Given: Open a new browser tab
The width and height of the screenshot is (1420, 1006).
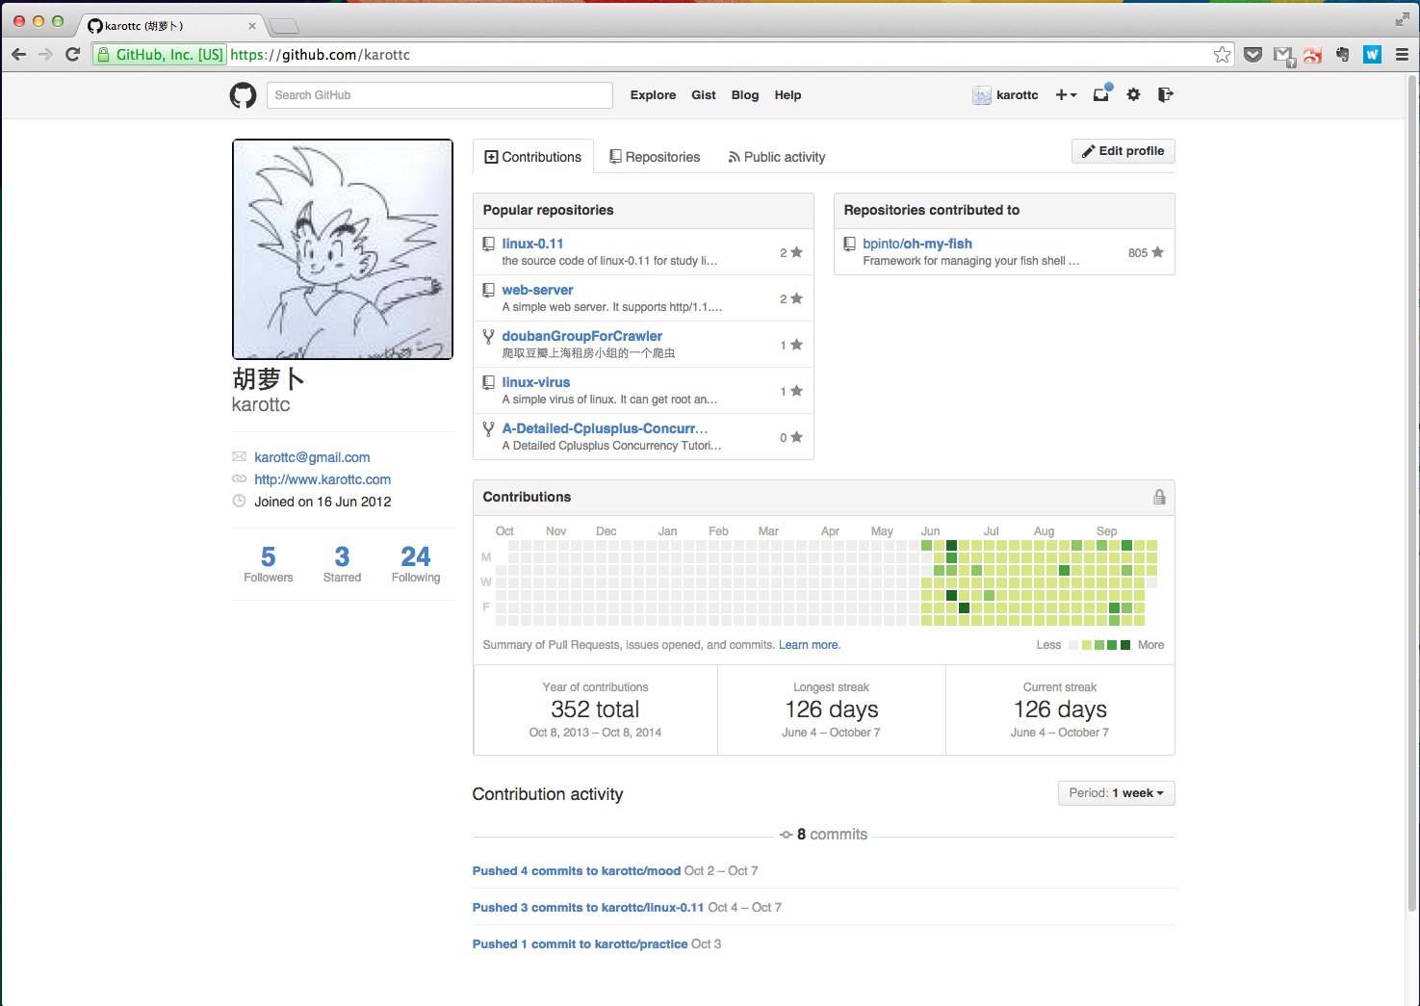Looking at the screenshot, I should 283,26.
